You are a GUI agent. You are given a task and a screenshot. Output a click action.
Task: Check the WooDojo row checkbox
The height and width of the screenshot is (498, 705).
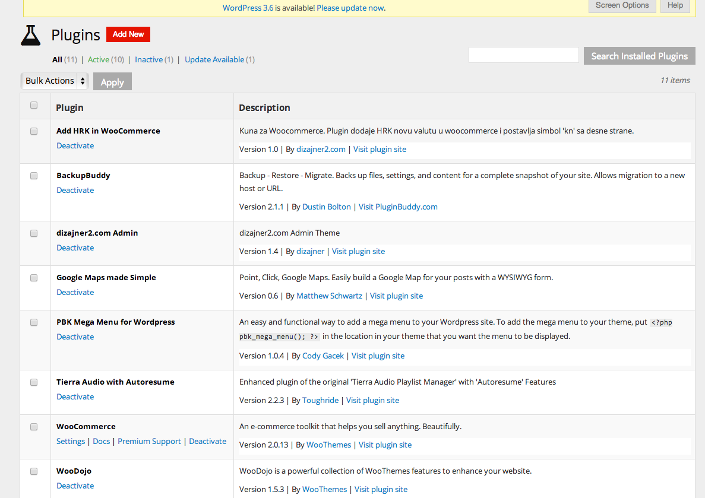pos(34,471)
